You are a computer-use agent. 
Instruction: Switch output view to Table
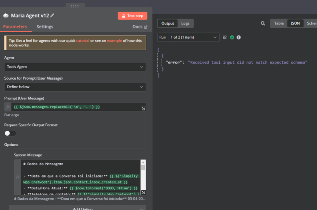click(x=279, y=23)
